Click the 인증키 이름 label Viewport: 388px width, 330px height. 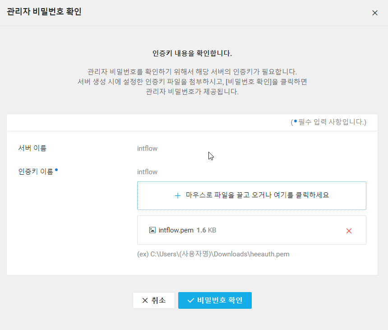[x=36, y=172]
